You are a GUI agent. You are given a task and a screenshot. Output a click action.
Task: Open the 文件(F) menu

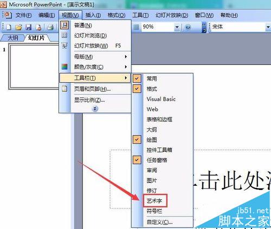[23, 15]
